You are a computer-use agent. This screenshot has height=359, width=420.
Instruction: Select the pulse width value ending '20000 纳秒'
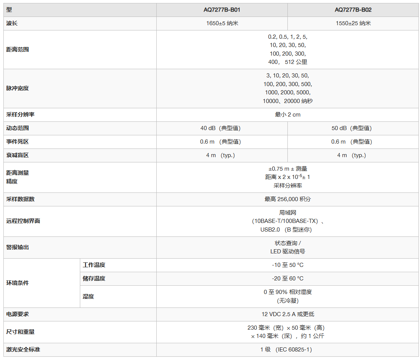288,88
